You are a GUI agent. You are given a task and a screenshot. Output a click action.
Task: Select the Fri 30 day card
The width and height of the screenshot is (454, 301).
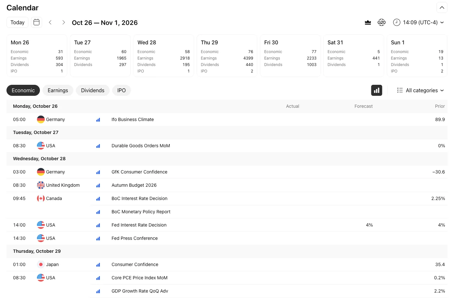point(290,56)
